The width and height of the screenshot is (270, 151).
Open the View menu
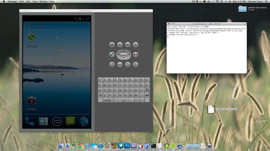tap(35, 1)
